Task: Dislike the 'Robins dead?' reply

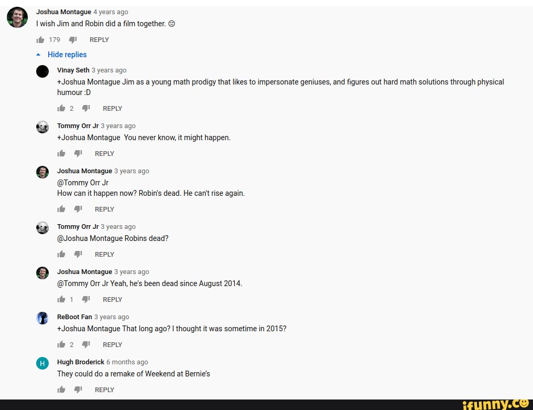Action: pos(78,255)
